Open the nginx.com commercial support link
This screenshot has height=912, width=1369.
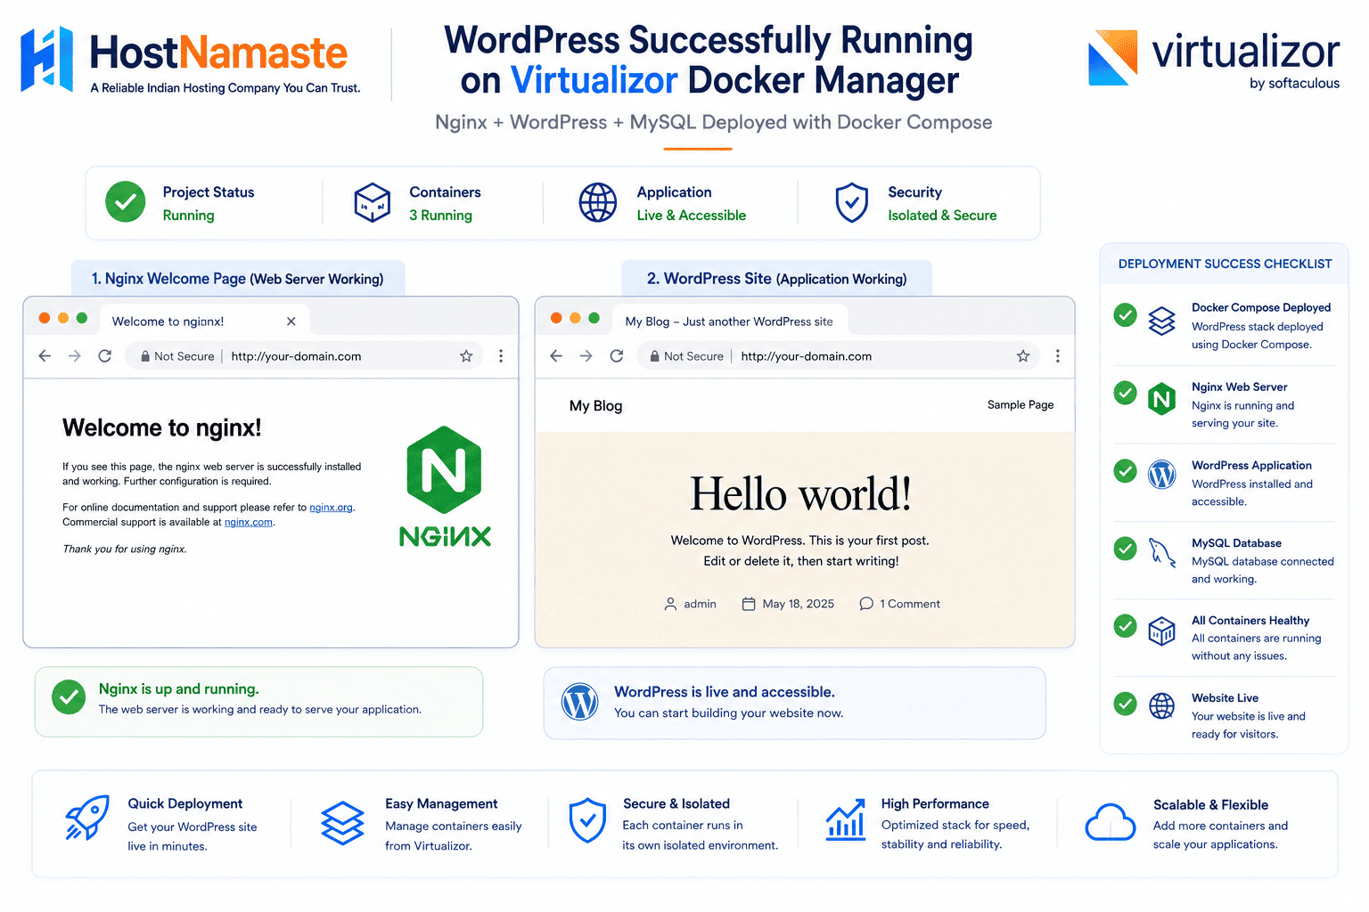pos(249,523)
